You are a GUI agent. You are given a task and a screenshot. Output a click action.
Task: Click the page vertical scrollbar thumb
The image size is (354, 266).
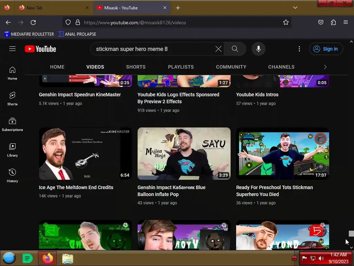[x=351, y=234]
